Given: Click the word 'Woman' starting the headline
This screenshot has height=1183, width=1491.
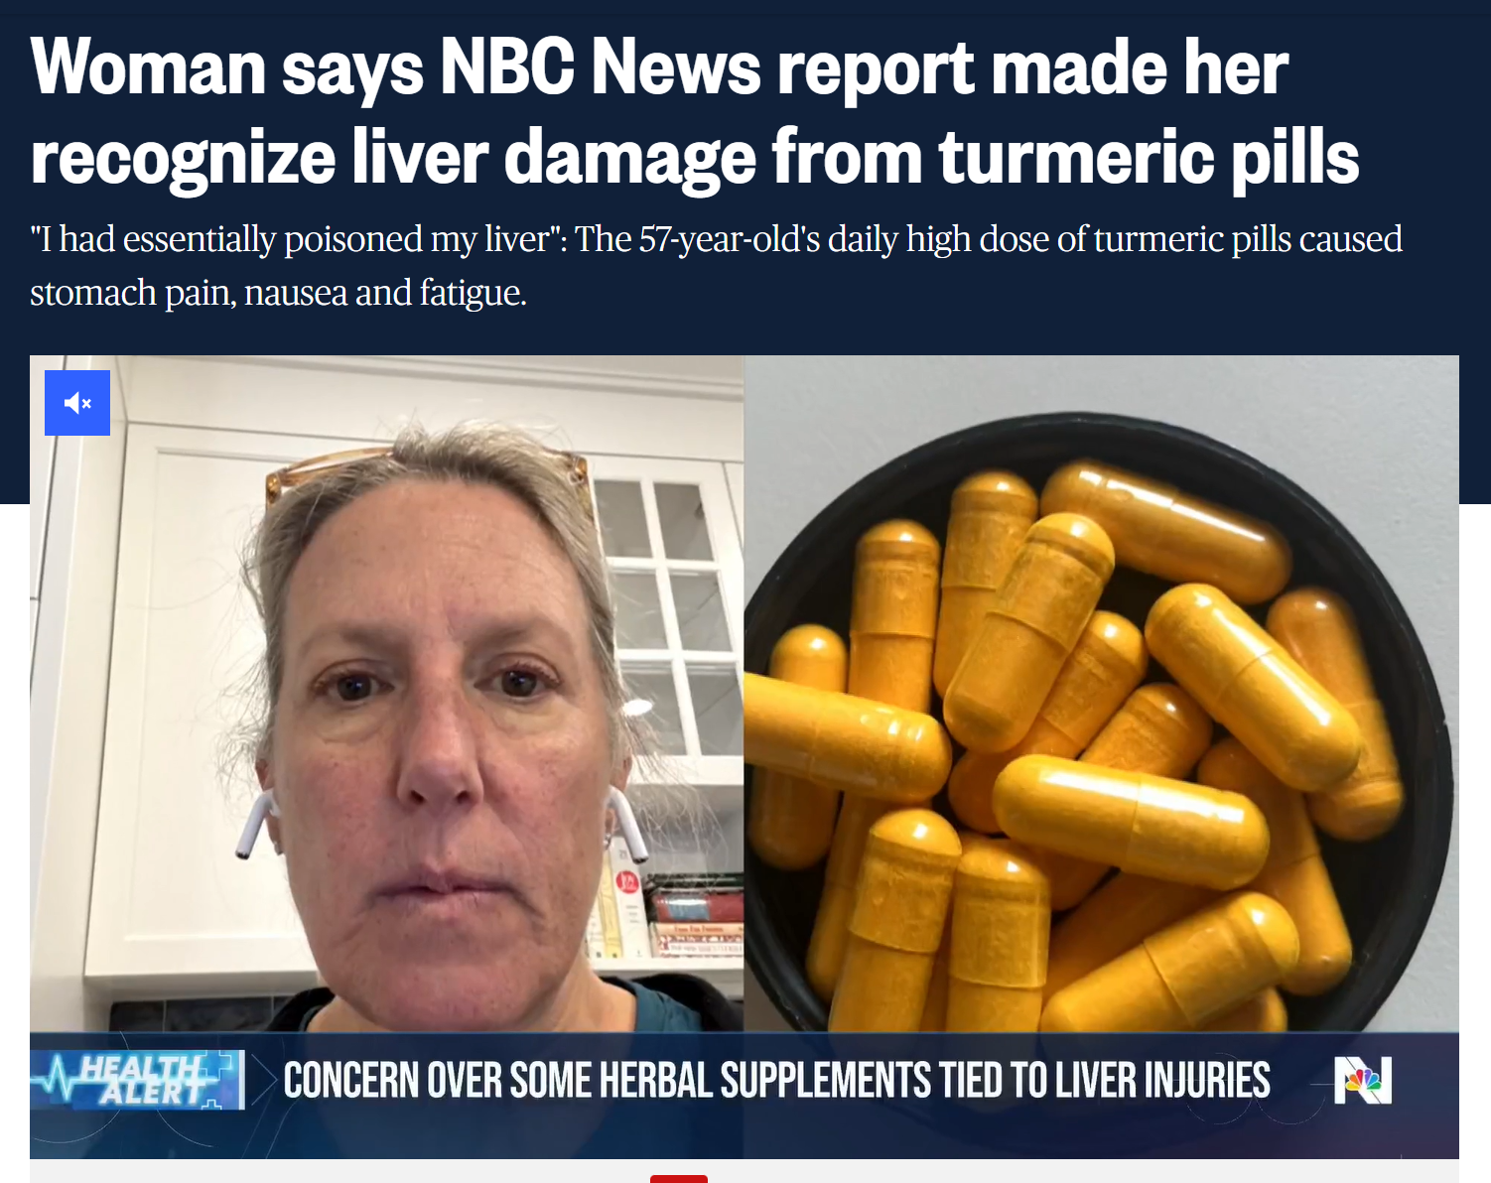Looking at the screenshot, I should [148, 67].
